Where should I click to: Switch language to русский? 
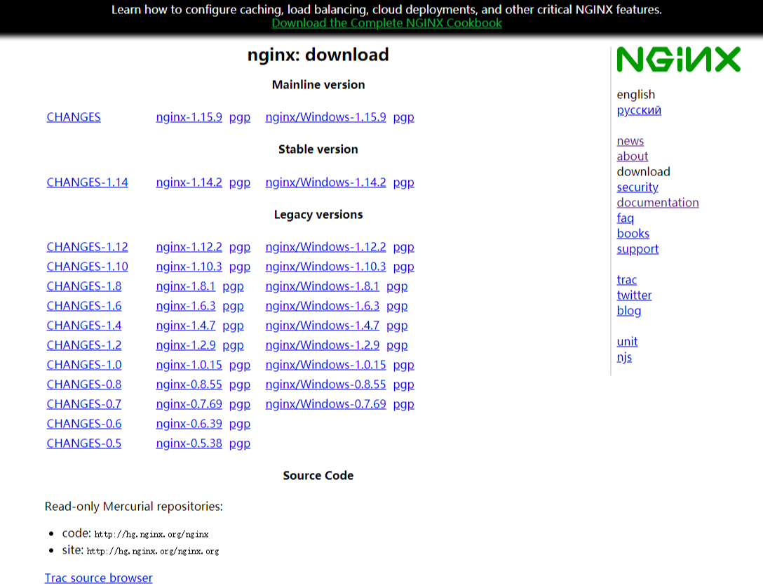[638, 110]
